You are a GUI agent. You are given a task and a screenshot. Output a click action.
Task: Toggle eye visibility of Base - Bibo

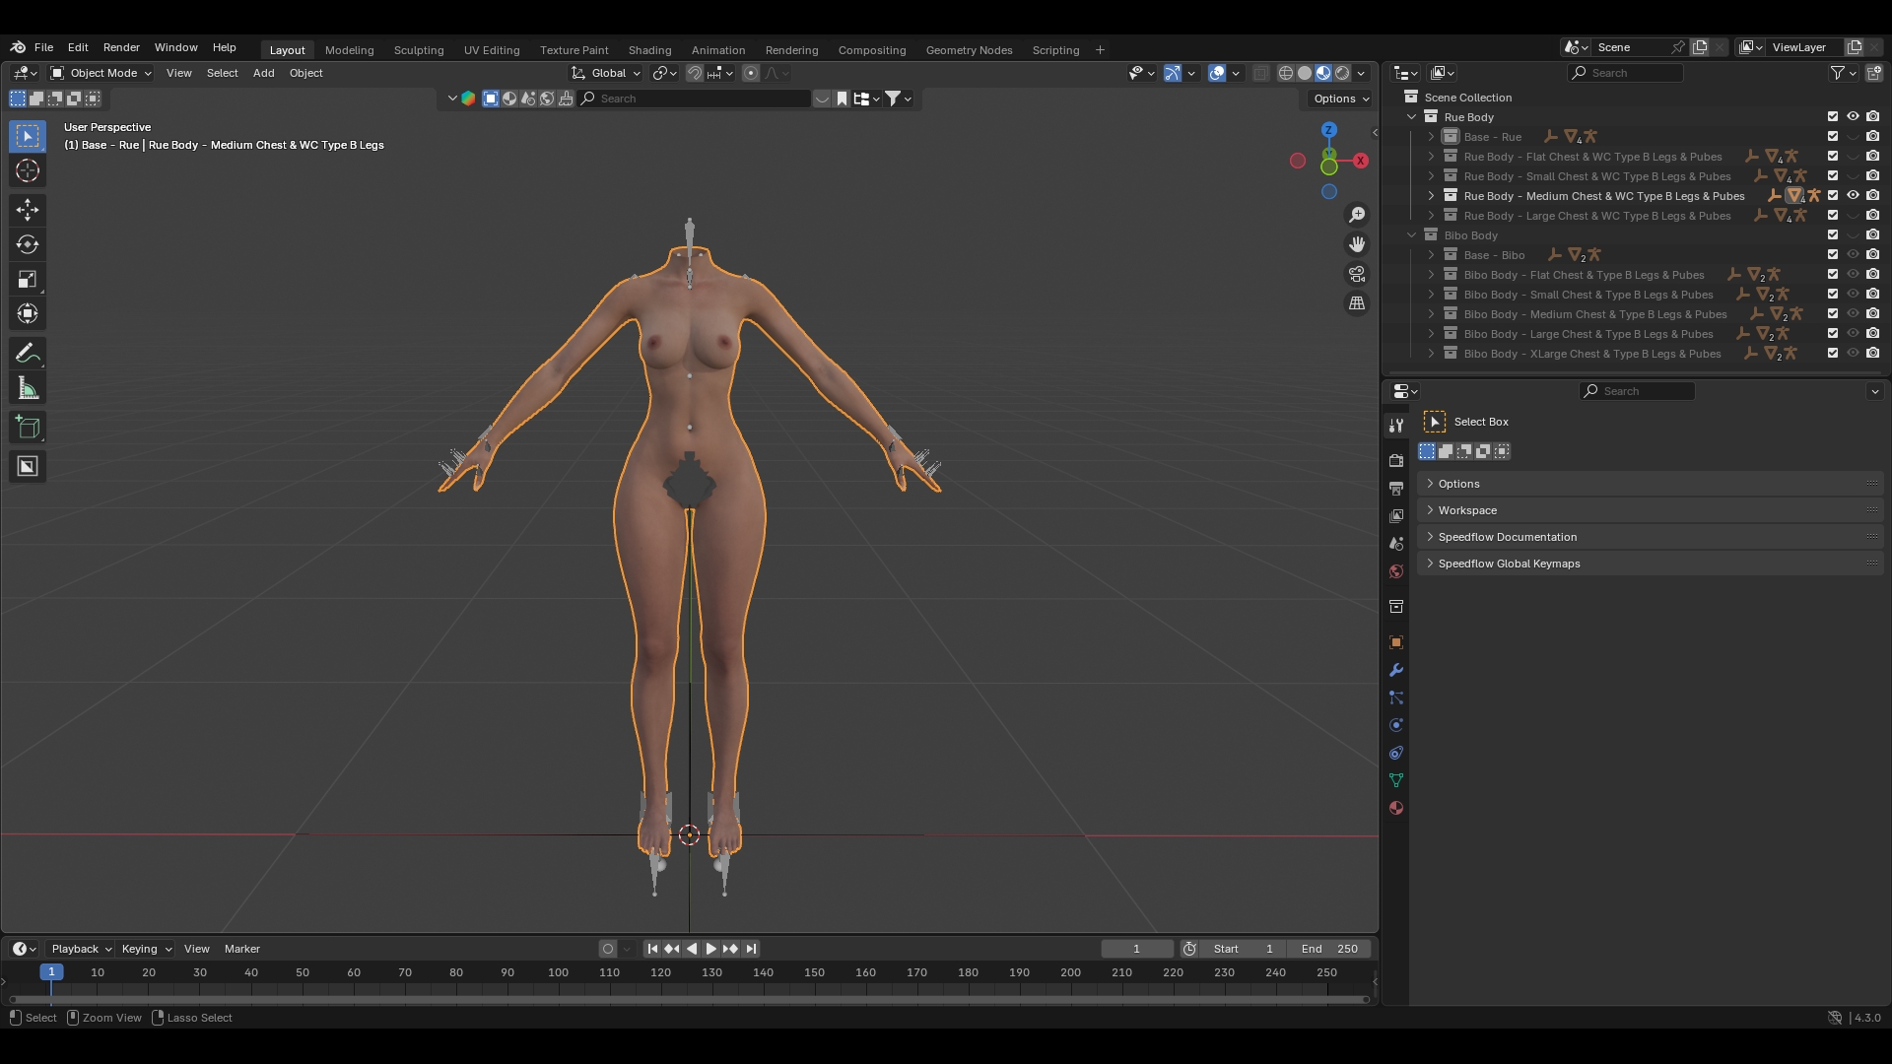tap(1853, 254)
